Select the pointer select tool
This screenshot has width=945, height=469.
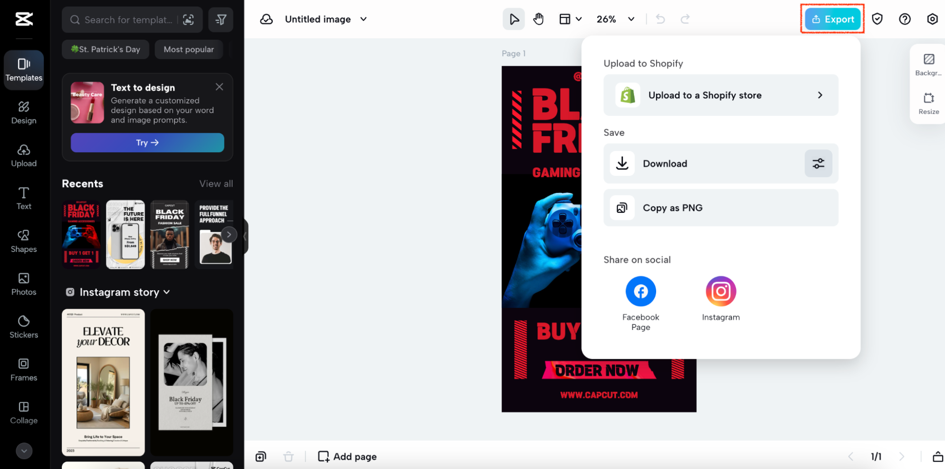(x=514, y=19)
